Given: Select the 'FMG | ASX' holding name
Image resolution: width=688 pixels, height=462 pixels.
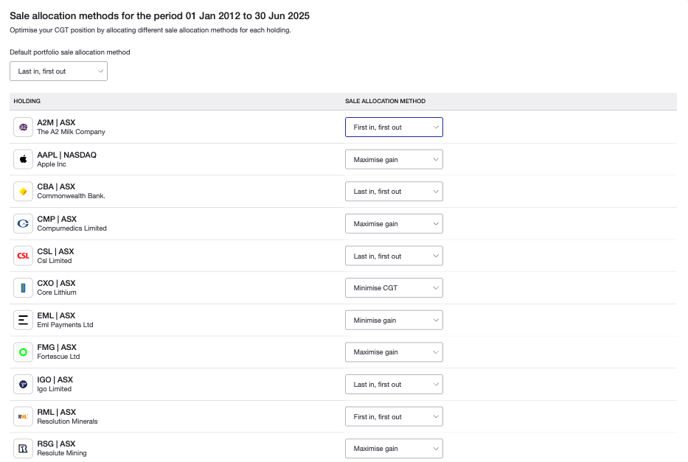Looking at the screenshot, I should [57, 347].
